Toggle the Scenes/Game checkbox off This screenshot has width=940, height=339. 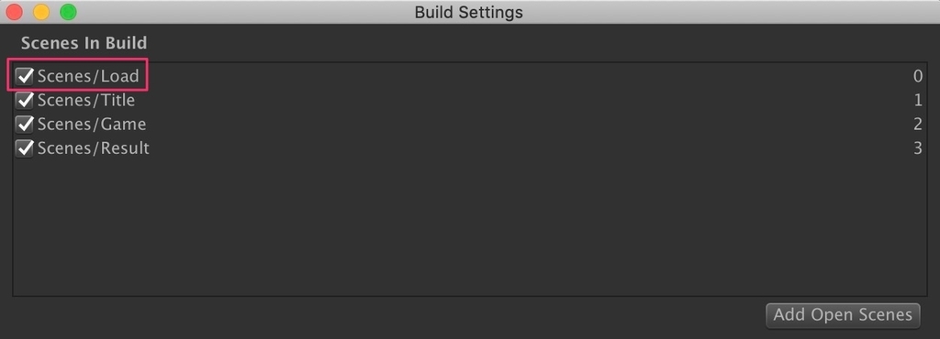tap(25, 124)
